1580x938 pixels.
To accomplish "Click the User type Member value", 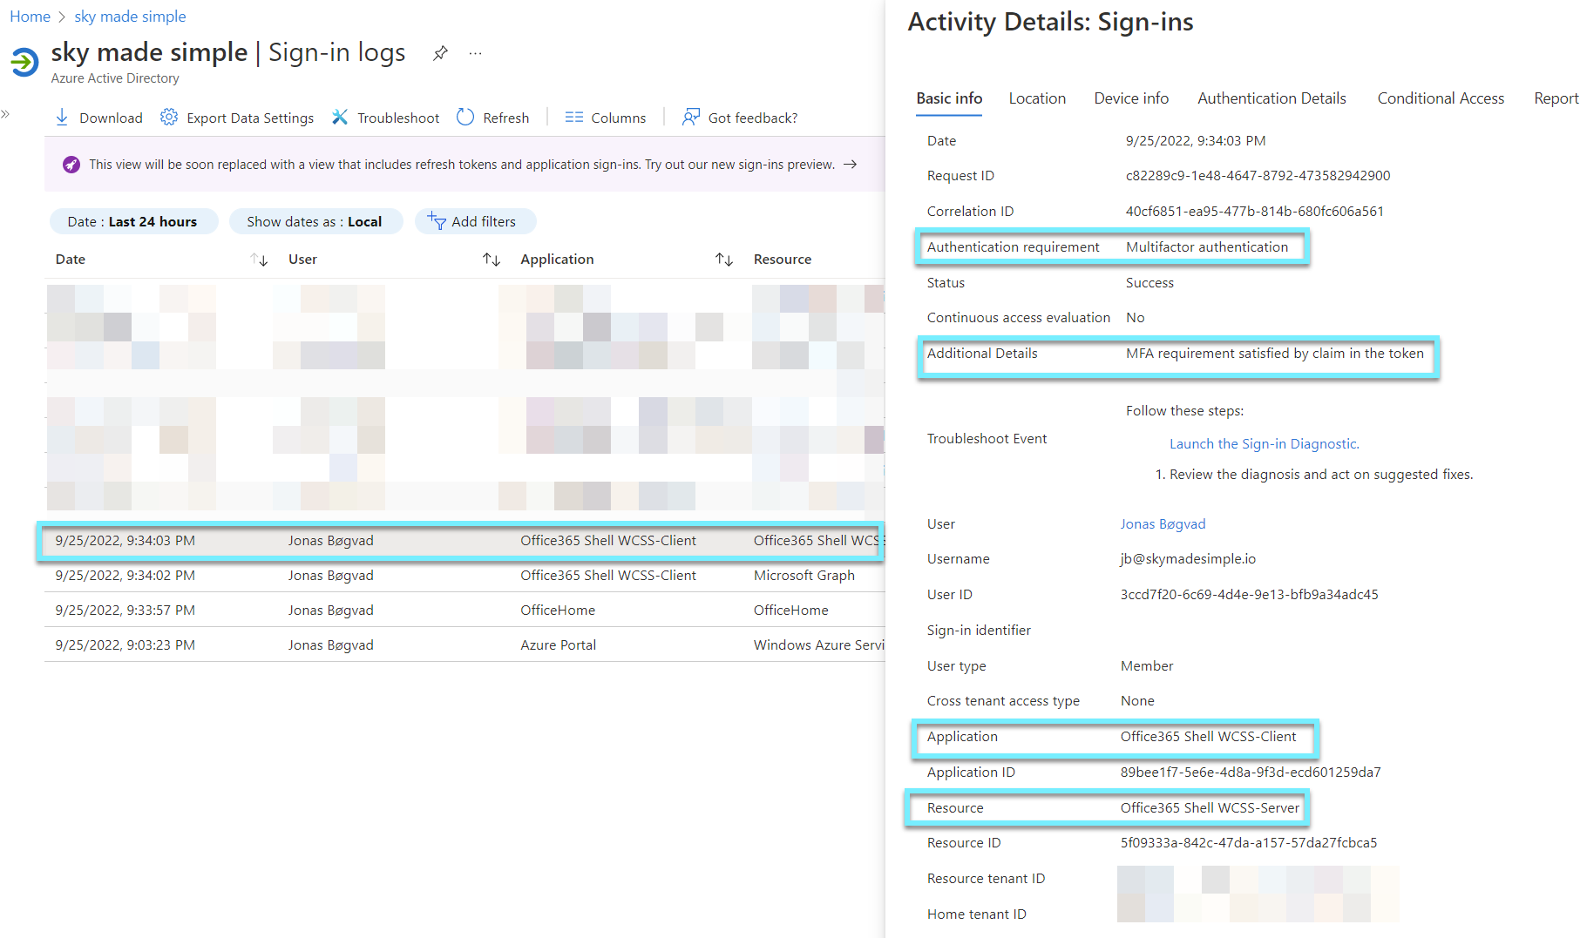I will click(1146, 666).
